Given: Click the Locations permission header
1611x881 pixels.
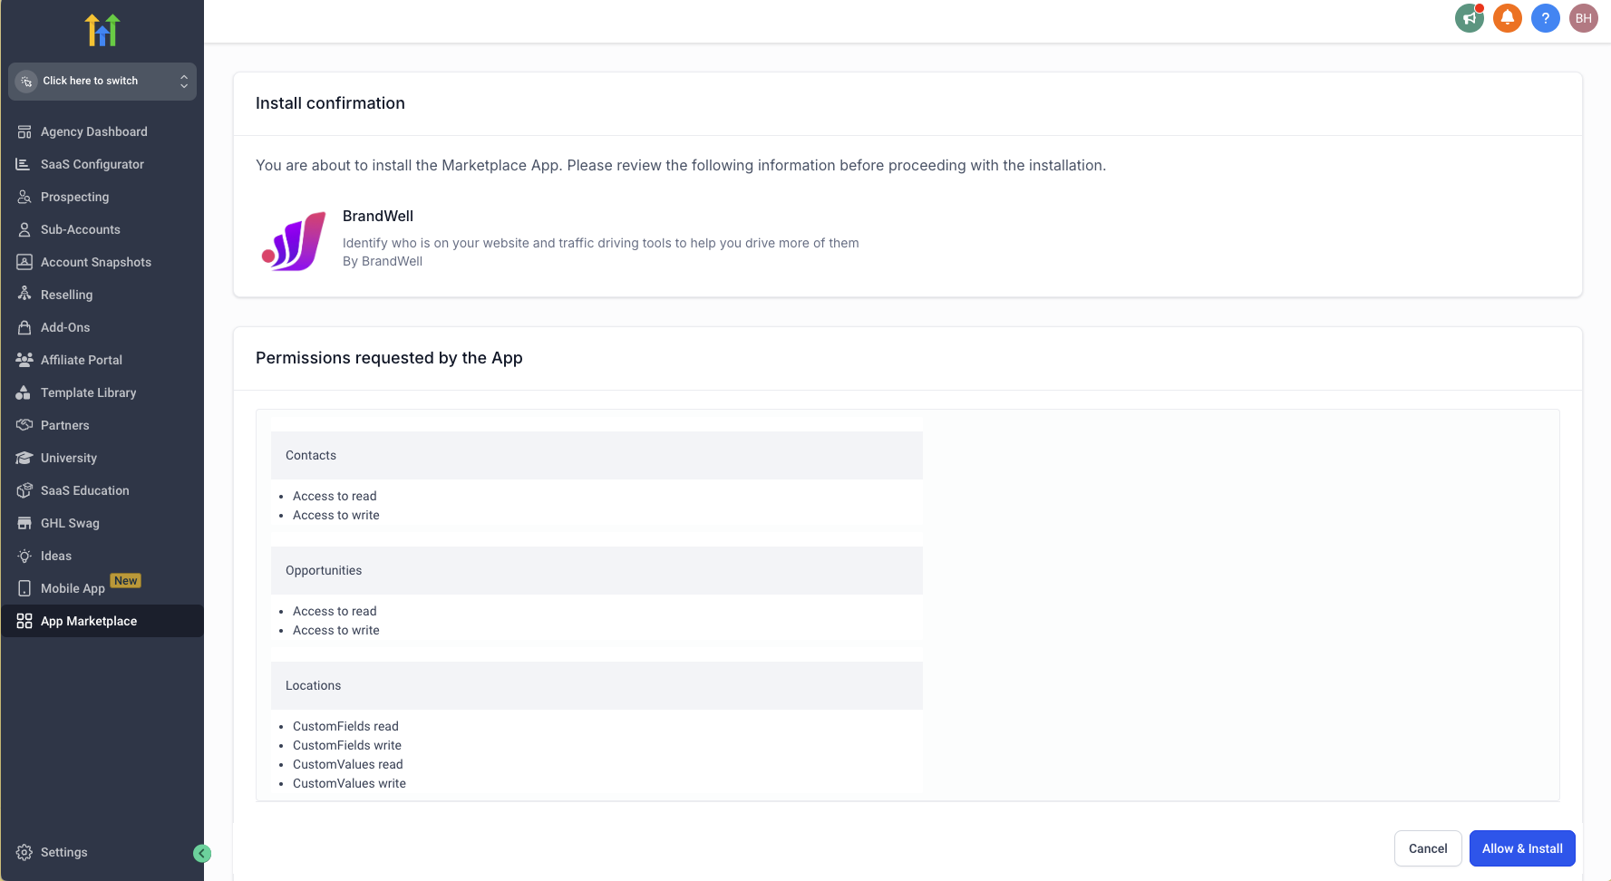Looking at the screenshot, I should [x=597, y=685].
